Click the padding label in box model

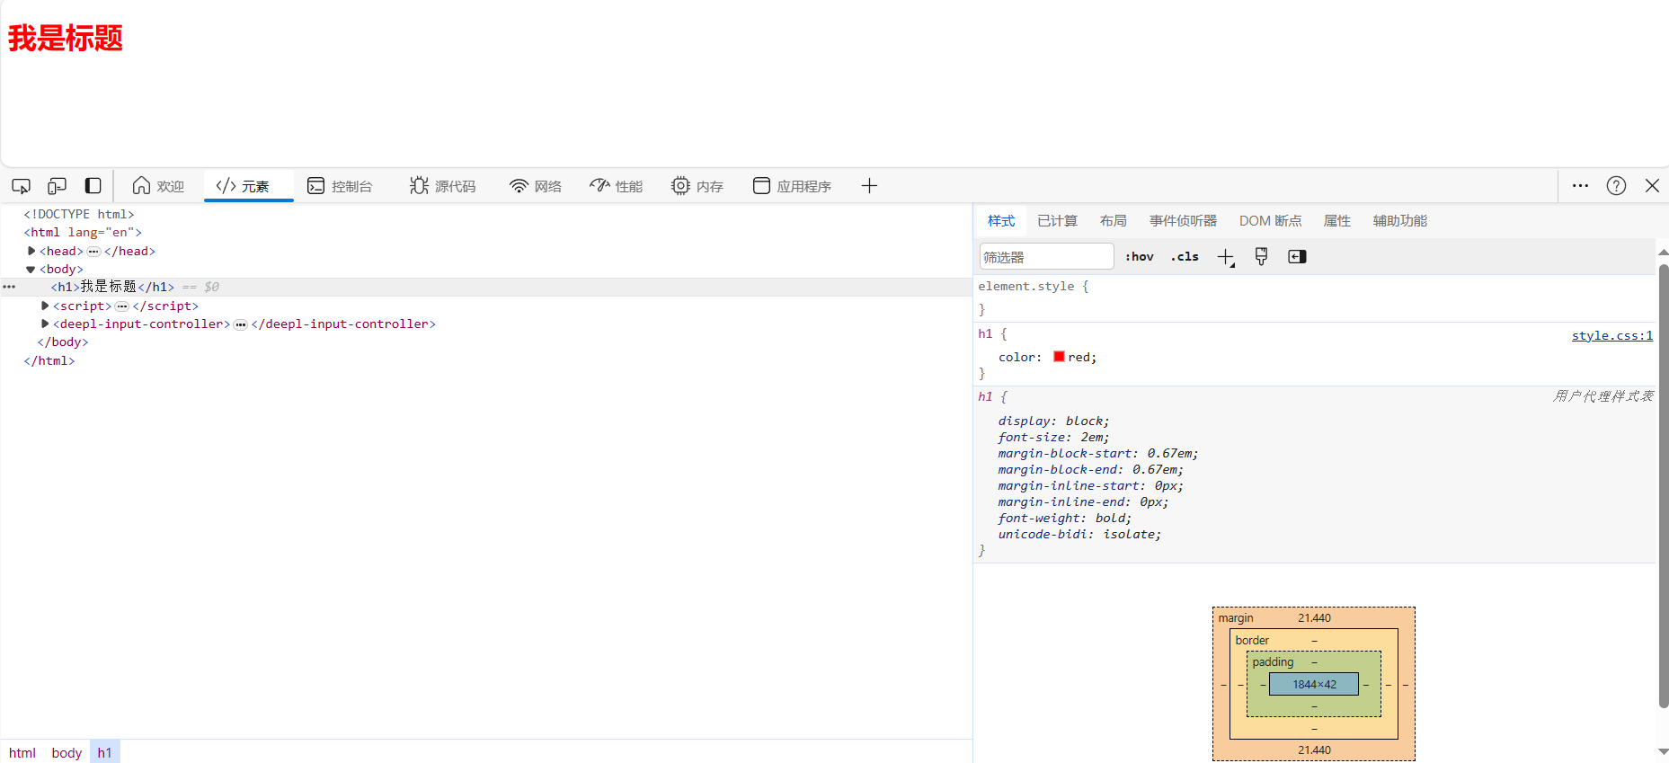pyautogui.click(x=1273, y=661)
